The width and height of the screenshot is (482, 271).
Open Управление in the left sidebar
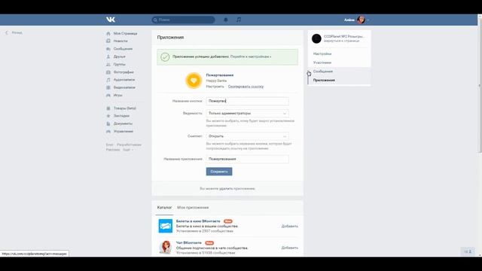pos(124,131)
